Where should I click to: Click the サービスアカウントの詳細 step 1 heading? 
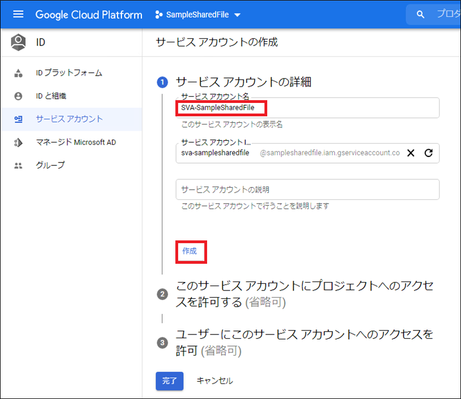(243, 82)
